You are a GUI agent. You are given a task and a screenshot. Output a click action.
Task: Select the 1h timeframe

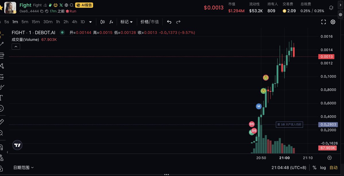tap(58, 22)
